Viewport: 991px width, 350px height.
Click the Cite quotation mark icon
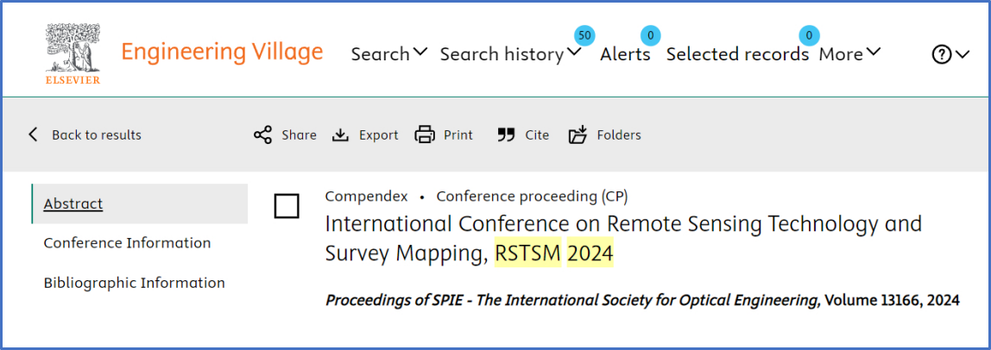coord(506,134)
